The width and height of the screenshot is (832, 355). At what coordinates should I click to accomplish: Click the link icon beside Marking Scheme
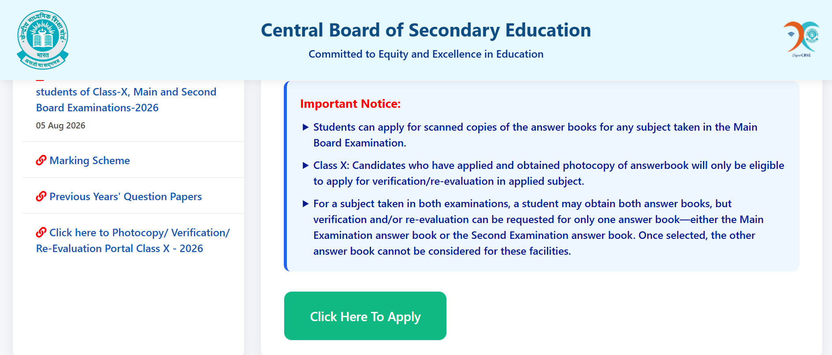41,161
